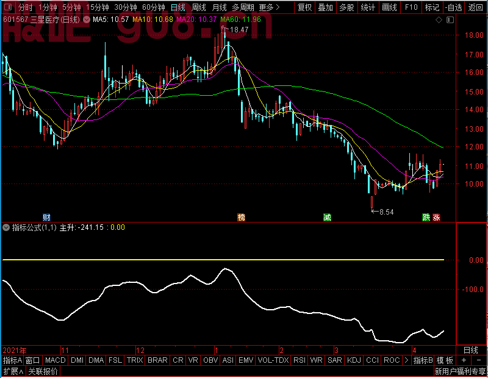This screenshot has height=378, width=488.
Task: Switch to the 周线 weekly chart
Action: [199, 7]
